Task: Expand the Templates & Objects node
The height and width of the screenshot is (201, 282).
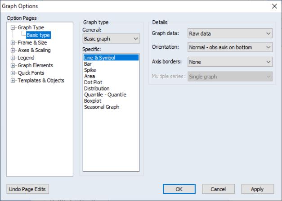Action: point(13,81)
